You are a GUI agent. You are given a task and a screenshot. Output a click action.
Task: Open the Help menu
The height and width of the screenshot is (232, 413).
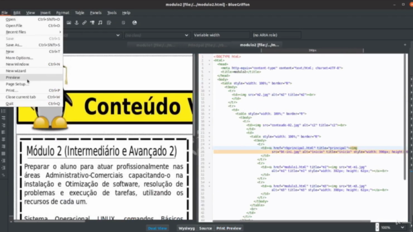126,13
